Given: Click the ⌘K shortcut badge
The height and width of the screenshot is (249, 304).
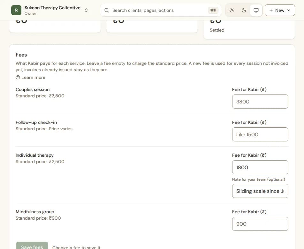Looking at the screenshot, I should tap(213, 10).
